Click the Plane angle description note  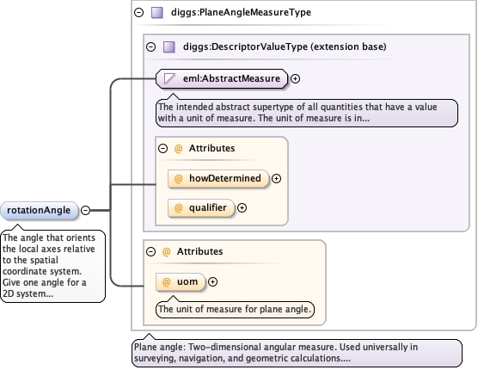(x=297, y=353)
